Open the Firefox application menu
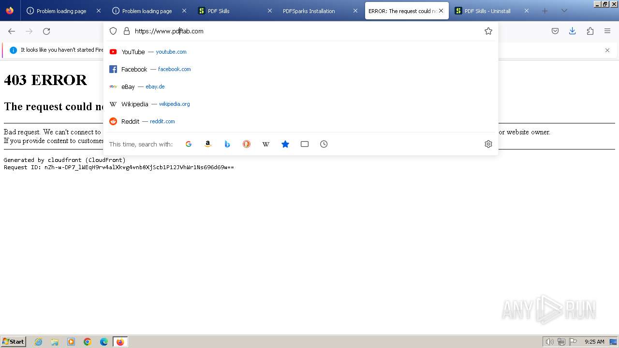Image resolution: width=619 pixels, height=348 pixels. point(607,31)
